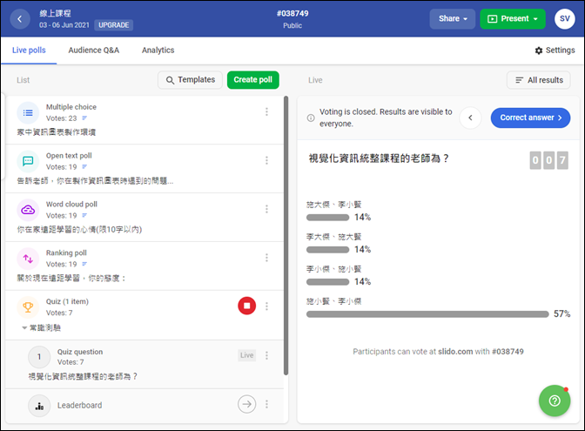The width and height of the screenshot is (585, 431).
Task: Reveal the Correct answer
Action: tap(530, 118)
